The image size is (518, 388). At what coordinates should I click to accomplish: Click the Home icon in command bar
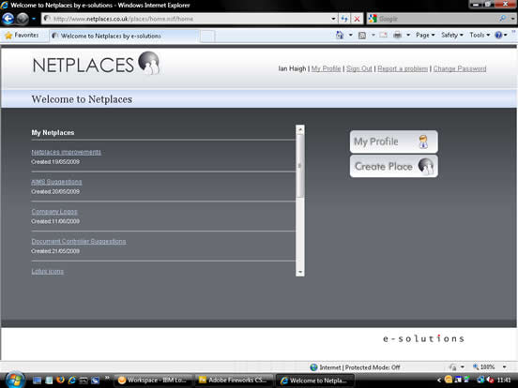click(340, 35)
